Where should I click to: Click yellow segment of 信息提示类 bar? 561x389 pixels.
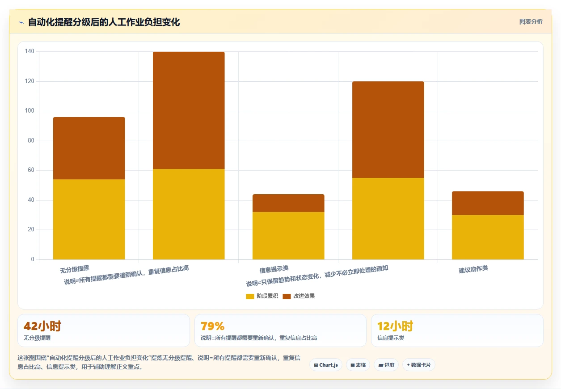click(x=288, y=236)
